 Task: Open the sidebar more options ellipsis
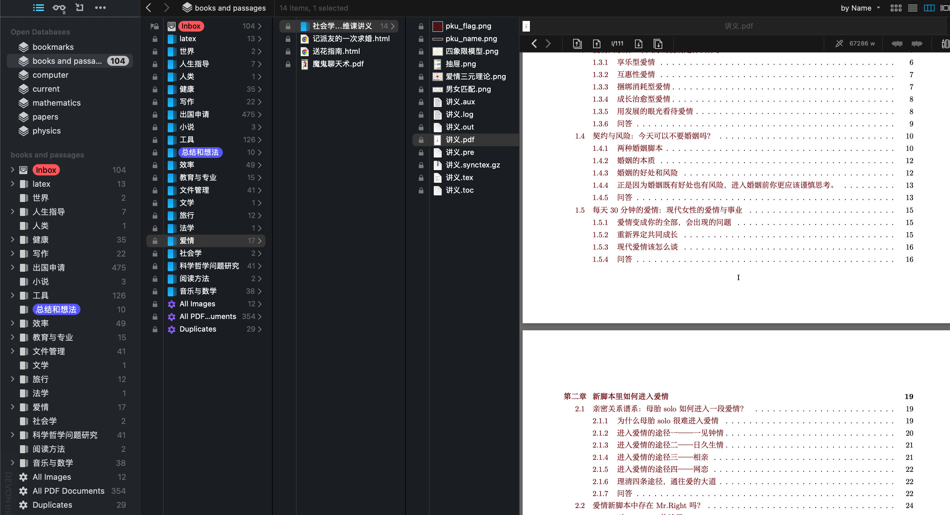100,8
